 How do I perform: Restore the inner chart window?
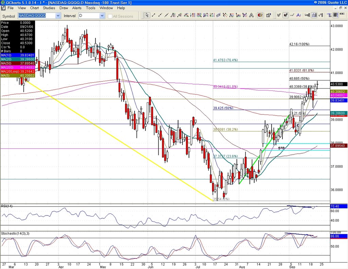pos(341,8)
